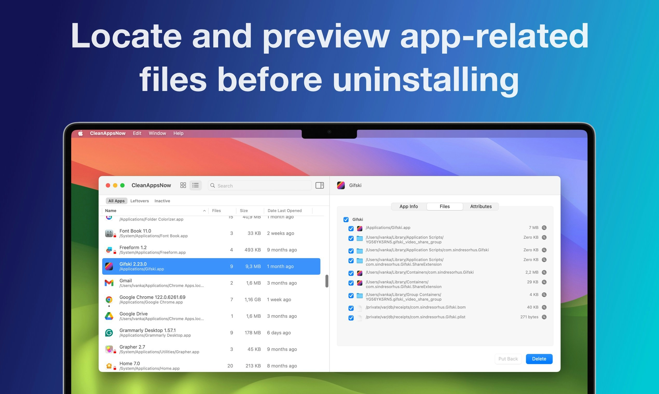Reveal Group Containers gifski_video_share_group folder
This screenshot has width=659, height=394.
(544, 295)
